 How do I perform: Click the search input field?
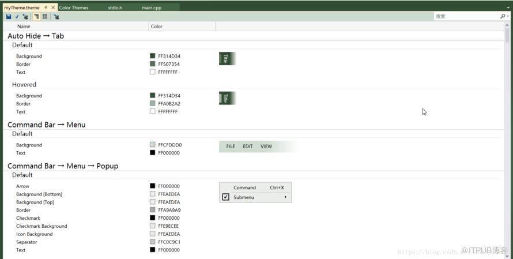pyautogui.click(x=466, y=16)
